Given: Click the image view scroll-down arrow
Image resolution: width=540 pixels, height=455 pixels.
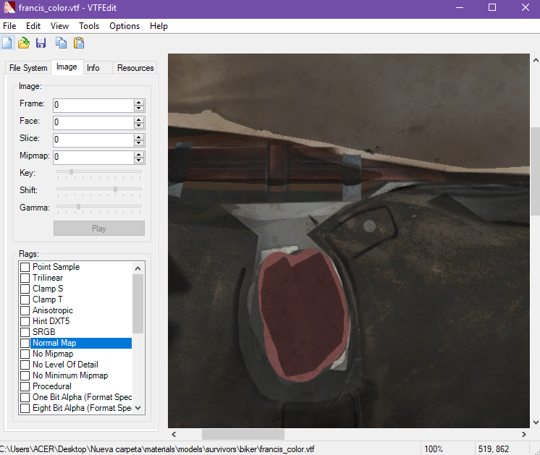Looking at the screenshot, I should click(536, 422).
